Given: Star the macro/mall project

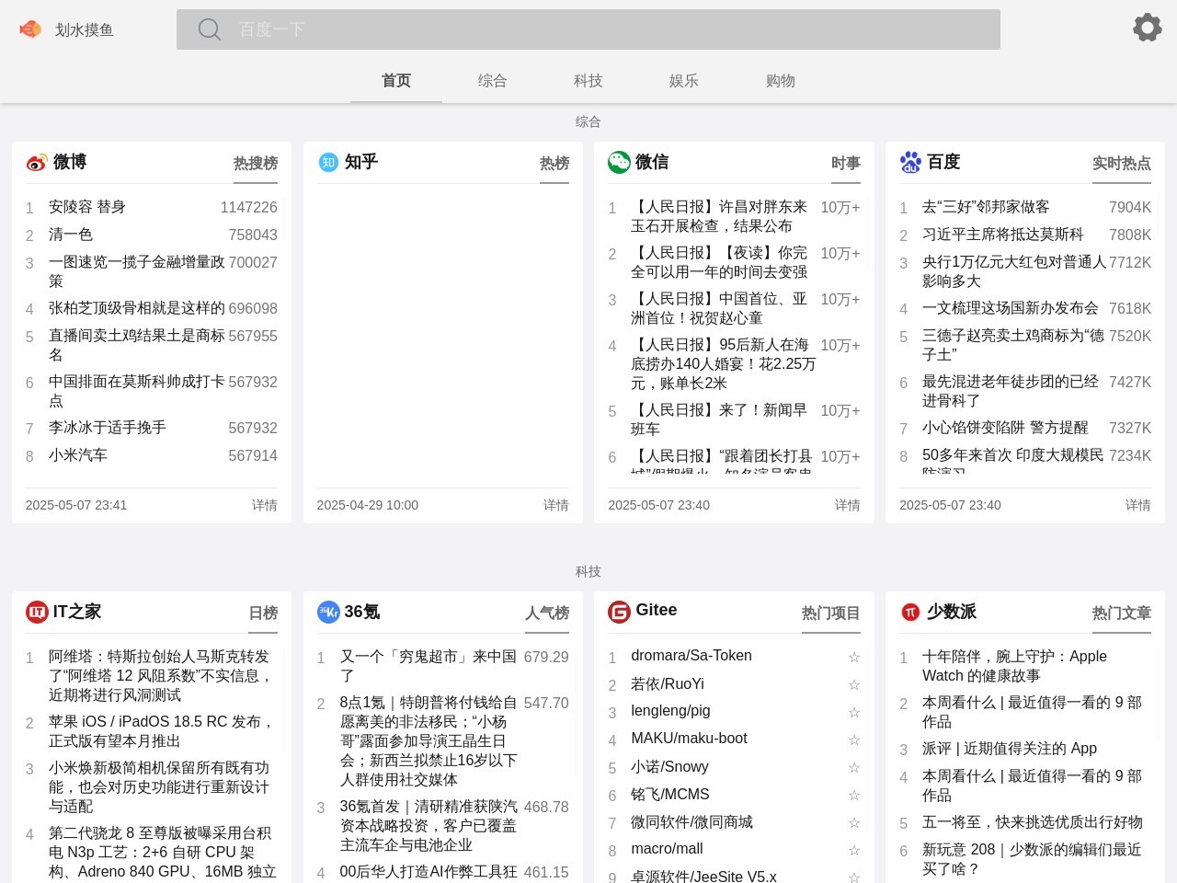Looking at the screenshot, I should click(854, 850).
